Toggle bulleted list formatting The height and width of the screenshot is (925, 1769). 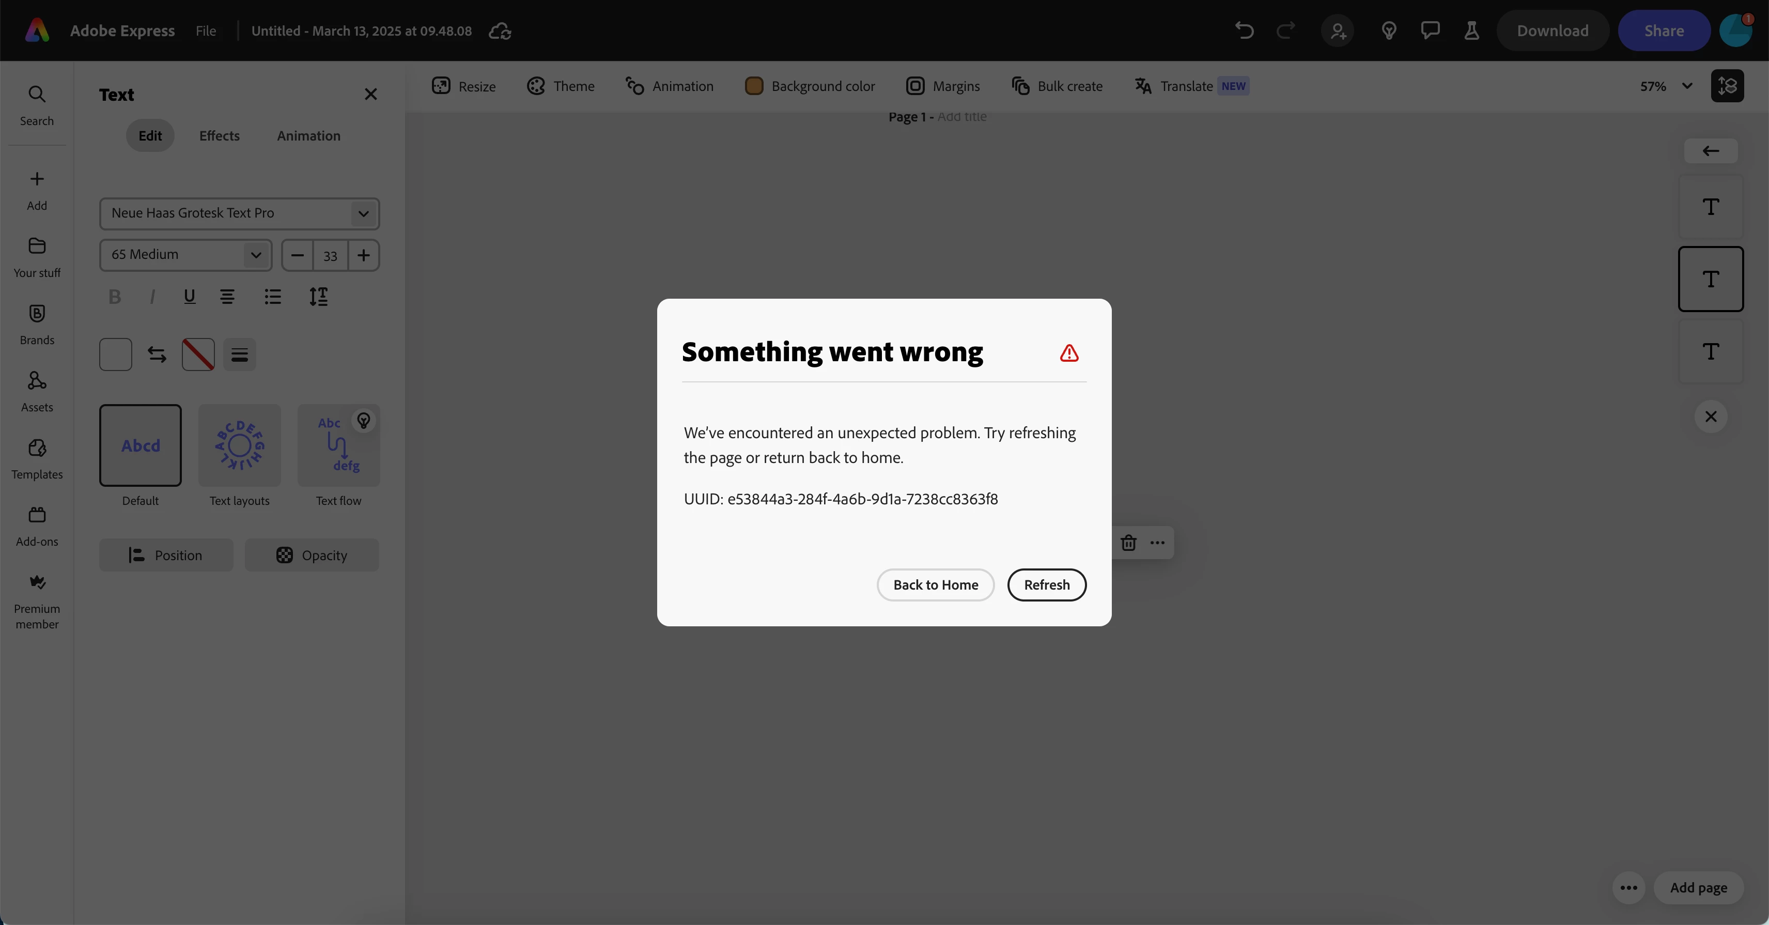(273, 297)
